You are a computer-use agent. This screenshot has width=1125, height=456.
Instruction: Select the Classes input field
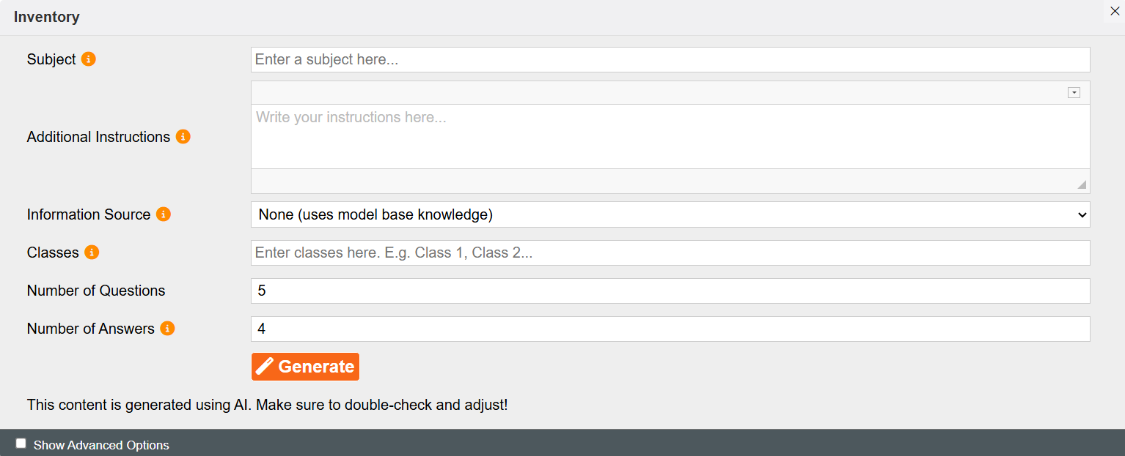(x=670, y=253)
